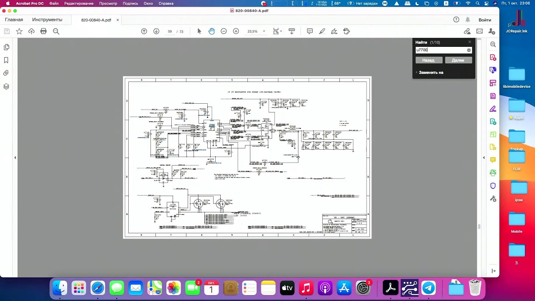This screenshot has width=535, height=301.
Task: Click the Войти sign-in link
Action: click(x=485, y=20)
